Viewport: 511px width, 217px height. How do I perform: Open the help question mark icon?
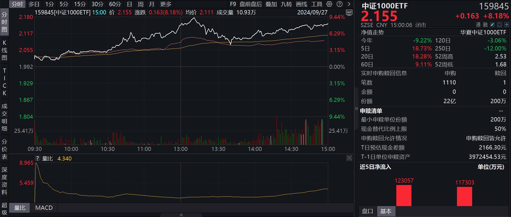[x=340, y=4]
